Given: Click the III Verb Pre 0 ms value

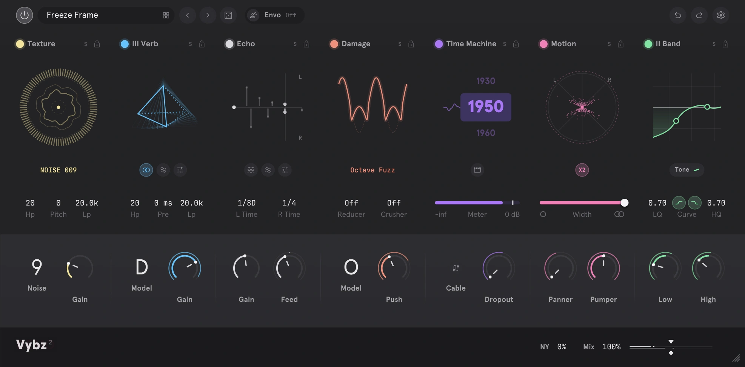Looking at the screenshot, I should [163, 203].
